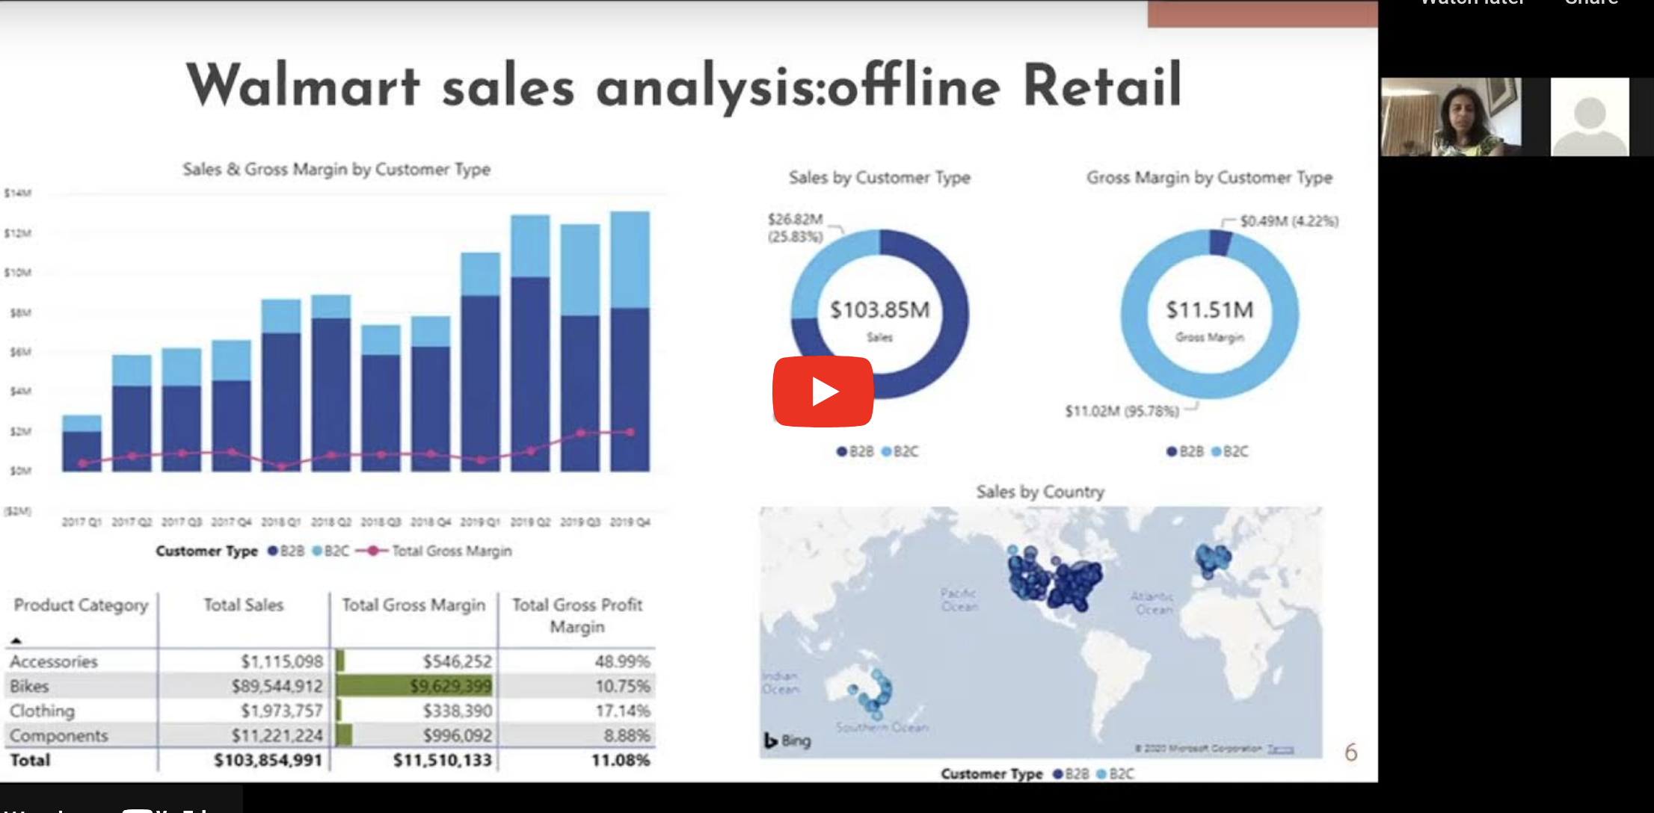Screen dimensions: 1654x813
Task: Click 'Gross Margin by Customer Type' donut title
Action: point(1209,178)
